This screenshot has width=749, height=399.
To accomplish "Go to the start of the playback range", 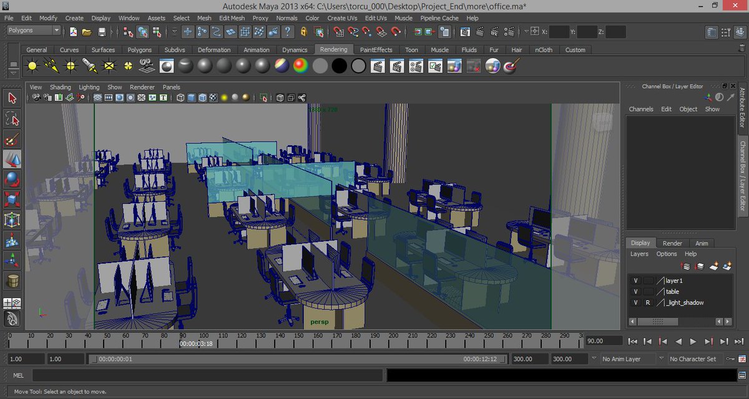I will (633, 342).
